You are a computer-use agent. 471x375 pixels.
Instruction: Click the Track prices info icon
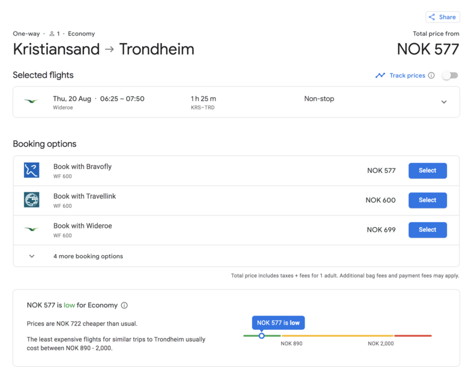431,75
